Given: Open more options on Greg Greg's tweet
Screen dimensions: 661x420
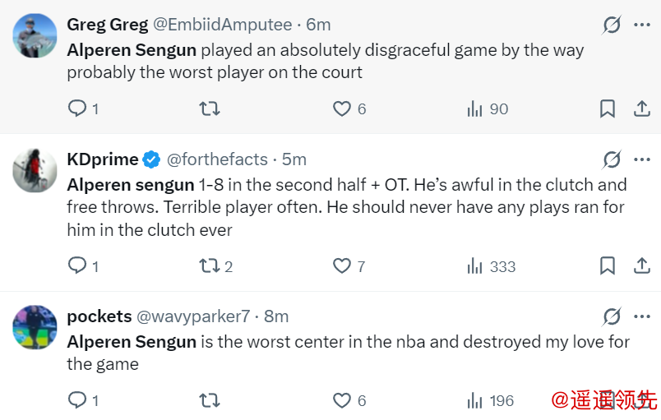Looking at the screenshot, I should [642, 25].
